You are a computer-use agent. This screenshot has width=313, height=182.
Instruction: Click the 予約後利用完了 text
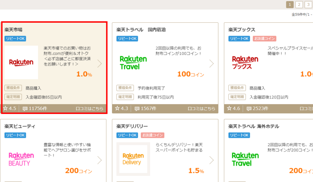pos(151,88)
